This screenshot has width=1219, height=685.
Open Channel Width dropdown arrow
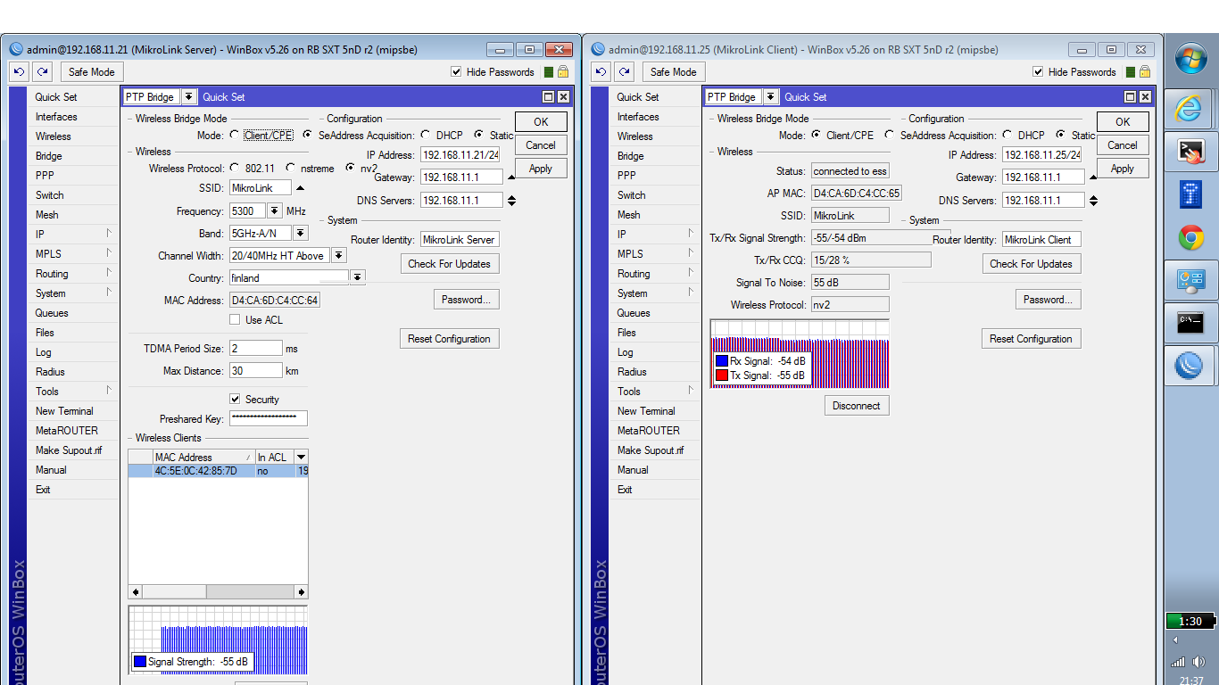coord(339,256)
